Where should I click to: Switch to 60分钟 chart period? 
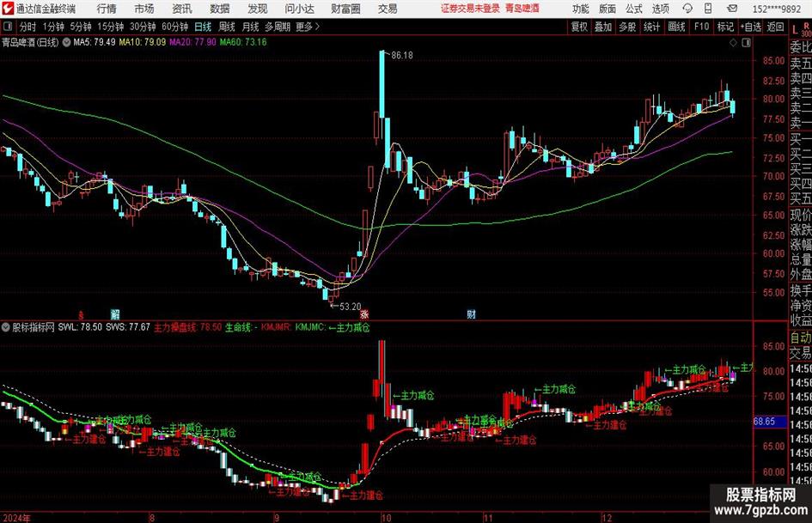coord(174,27)
